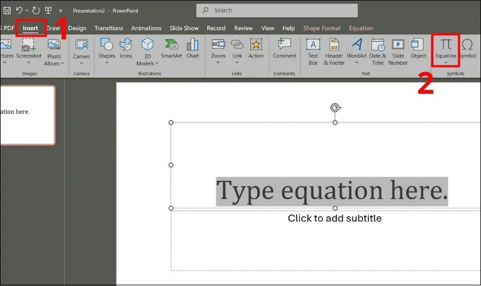Click the Equation pi icon
Viewport: 481px width, 286px height.
[x=445, y=45]
